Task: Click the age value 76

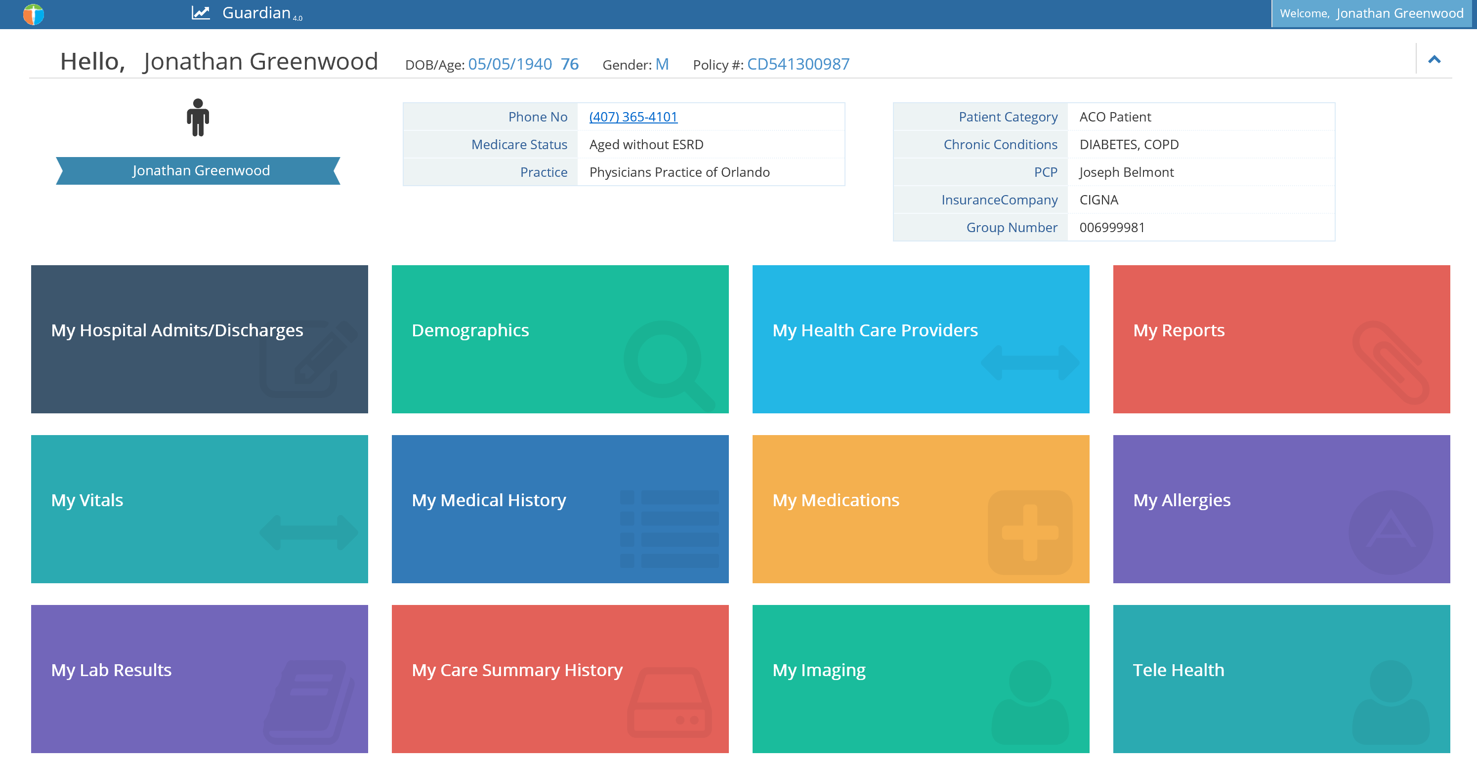Action: (x=569, y=64)
